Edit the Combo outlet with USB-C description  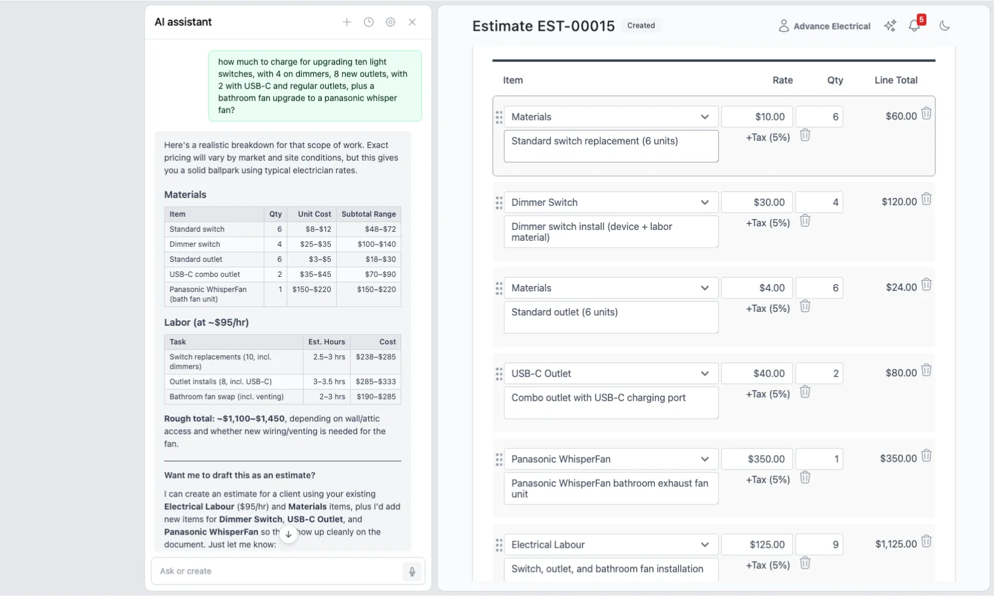tap(611, 403)
